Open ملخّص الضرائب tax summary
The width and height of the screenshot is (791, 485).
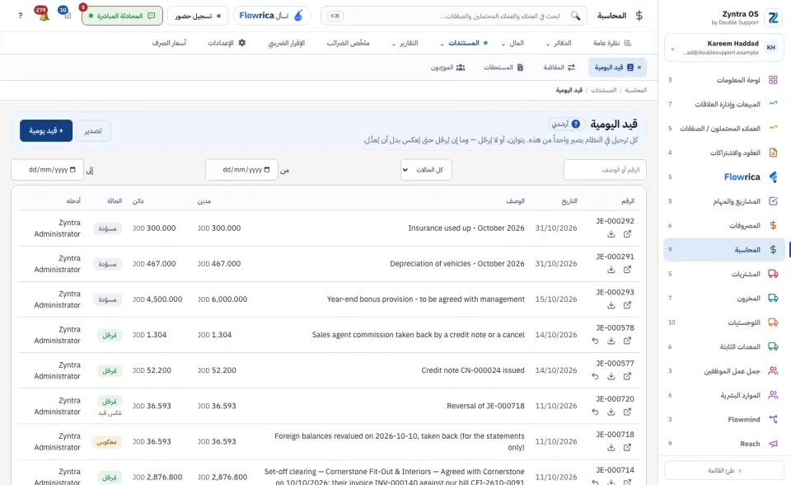click(348, 43)
